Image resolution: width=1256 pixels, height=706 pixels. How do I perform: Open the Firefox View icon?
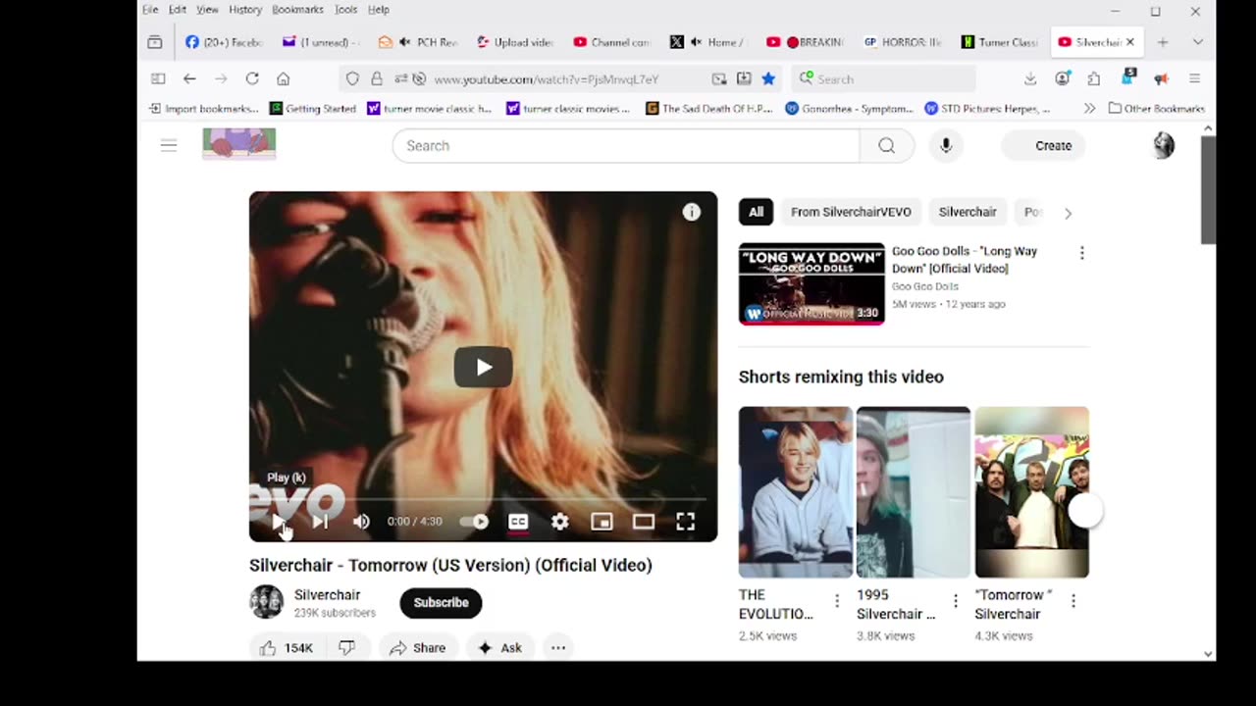pos(154,42)
